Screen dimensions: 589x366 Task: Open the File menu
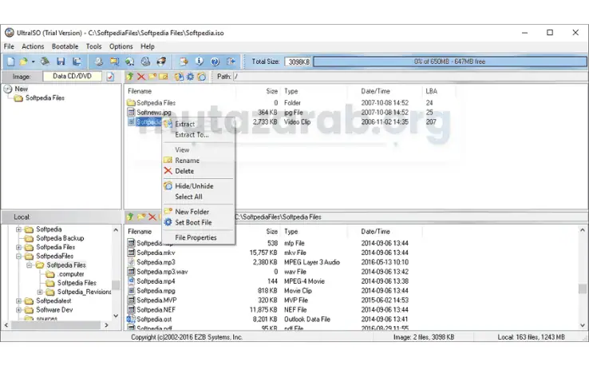(x=9, y=46)
